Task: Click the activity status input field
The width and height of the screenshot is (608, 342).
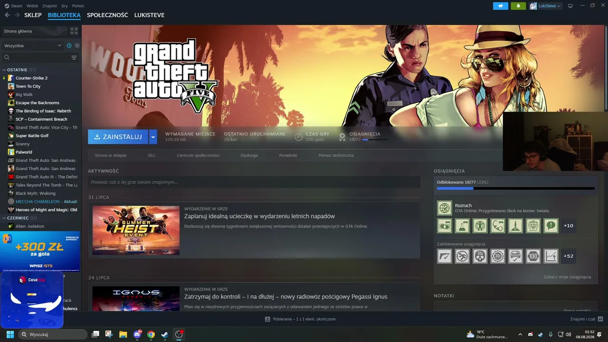Action: click(x=254, y=182)
